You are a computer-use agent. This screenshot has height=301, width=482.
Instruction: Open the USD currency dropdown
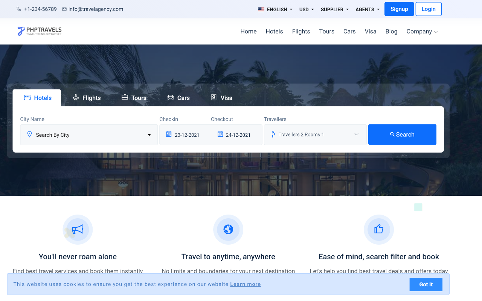tap(307, 9)
